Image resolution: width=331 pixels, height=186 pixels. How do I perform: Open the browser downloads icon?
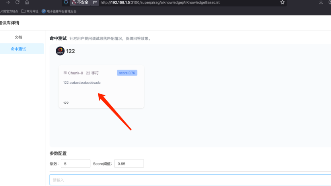[321, 2]
